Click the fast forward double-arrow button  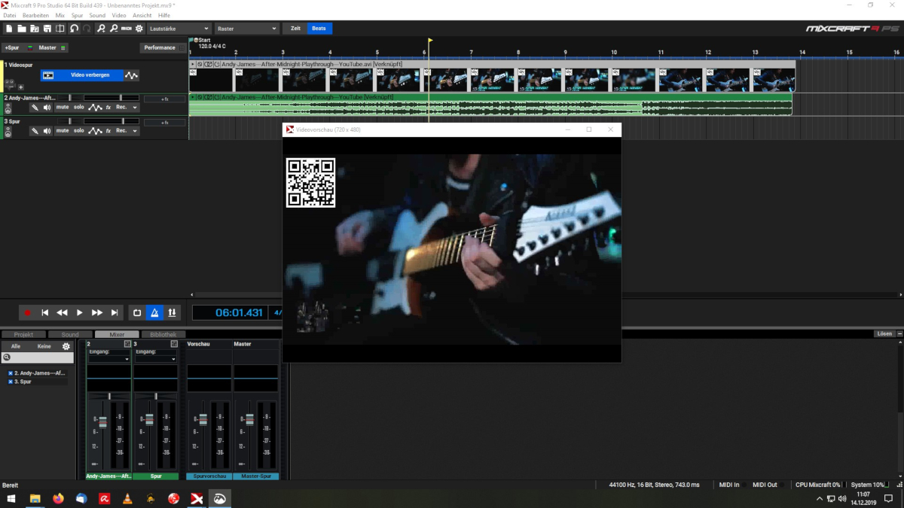click(97, 312)
